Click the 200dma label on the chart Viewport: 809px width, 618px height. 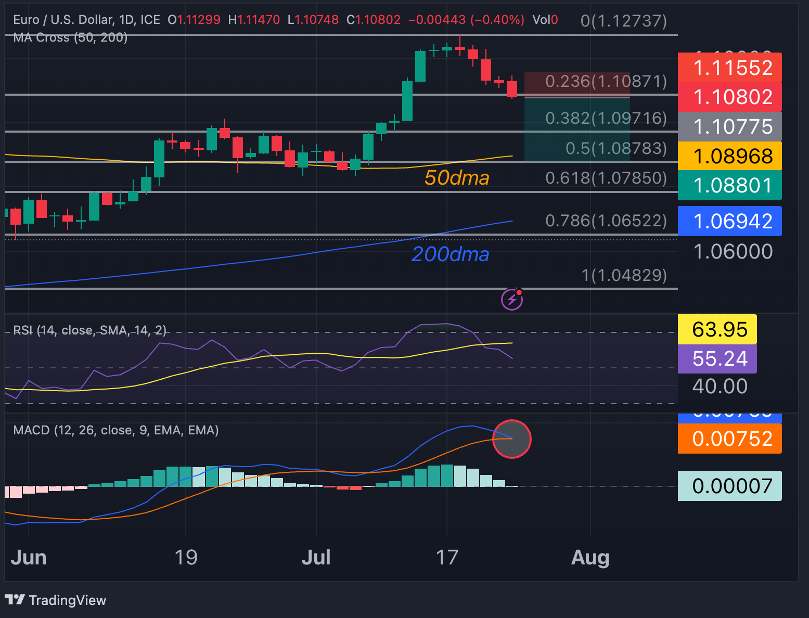click(450, 254)
